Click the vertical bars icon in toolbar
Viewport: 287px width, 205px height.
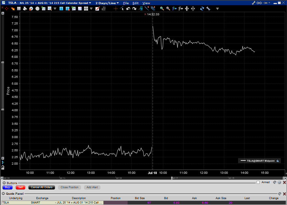coord(104,9)
